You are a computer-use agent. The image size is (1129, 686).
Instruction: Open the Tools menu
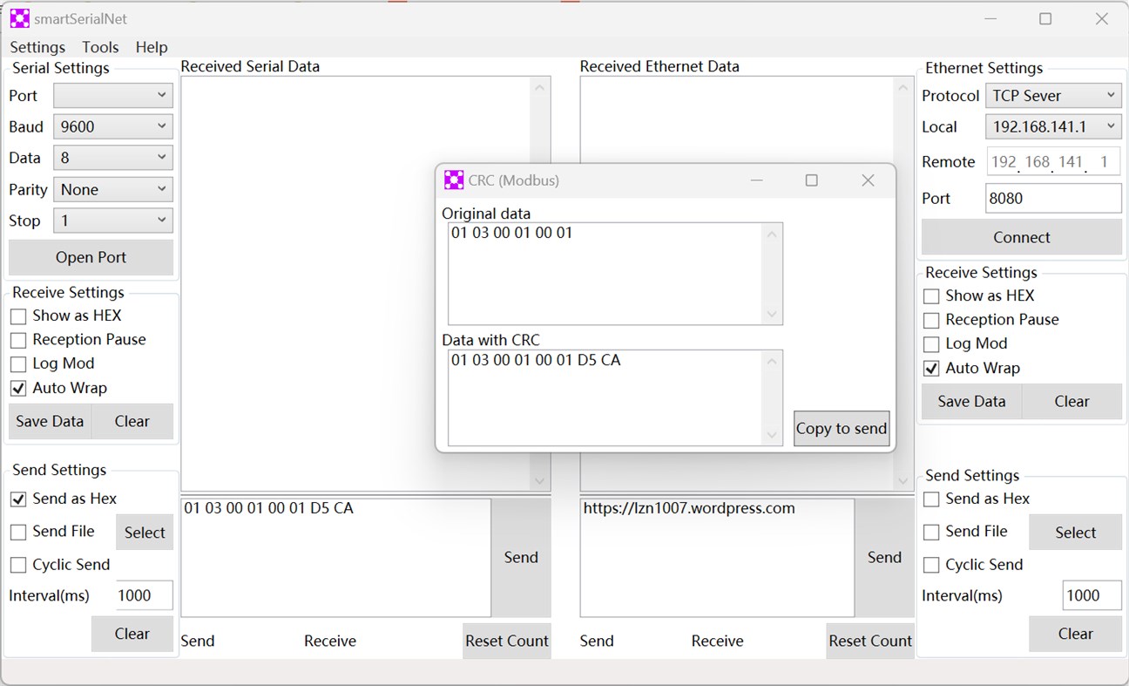click(100, 47)
